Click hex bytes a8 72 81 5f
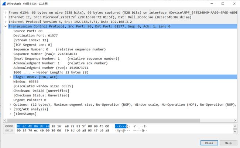 (75, 126)
